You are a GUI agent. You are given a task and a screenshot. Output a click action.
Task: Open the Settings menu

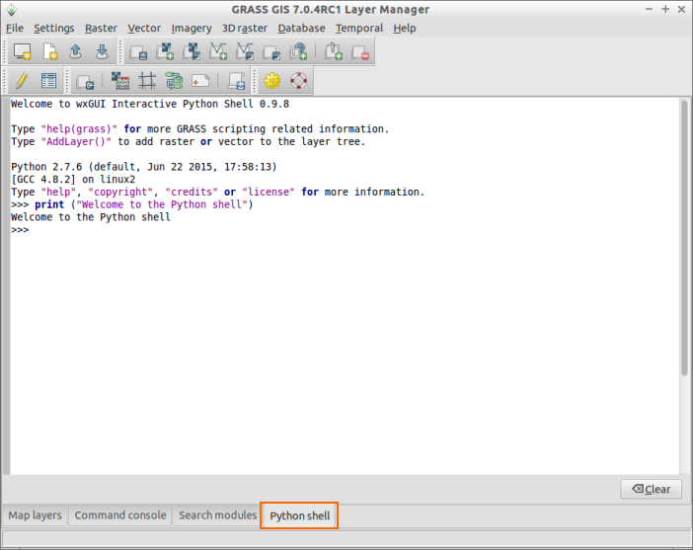pyautogui.click(x=54, y=29)
